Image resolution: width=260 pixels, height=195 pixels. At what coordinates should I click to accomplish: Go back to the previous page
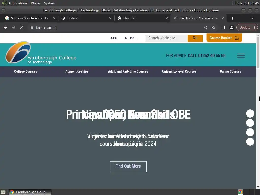pyautogui.click(x=6, y=27)
